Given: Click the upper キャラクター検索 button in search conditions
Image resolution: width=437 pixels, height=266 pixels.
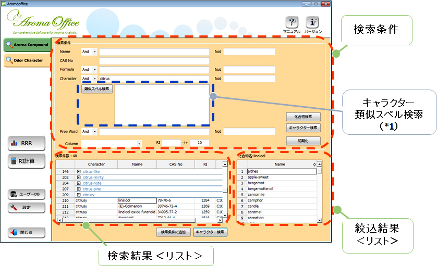Looking at the screenshot, I should 303,128.
